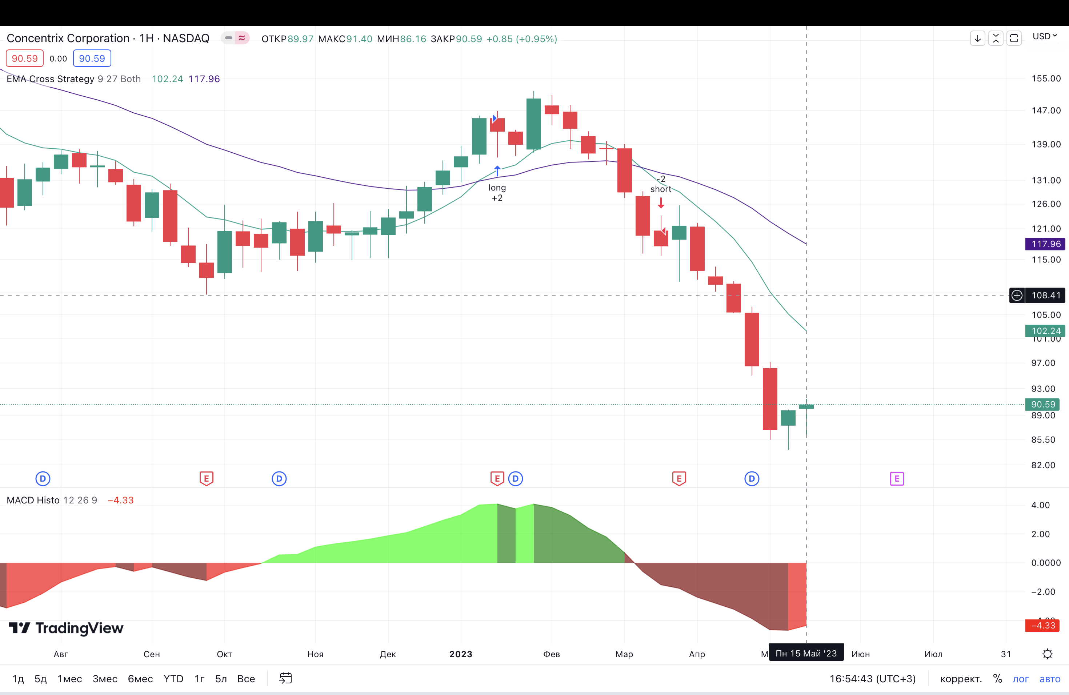Click the market status pill icons
The width and height of the screenshot is (1069, 695).
235,38
